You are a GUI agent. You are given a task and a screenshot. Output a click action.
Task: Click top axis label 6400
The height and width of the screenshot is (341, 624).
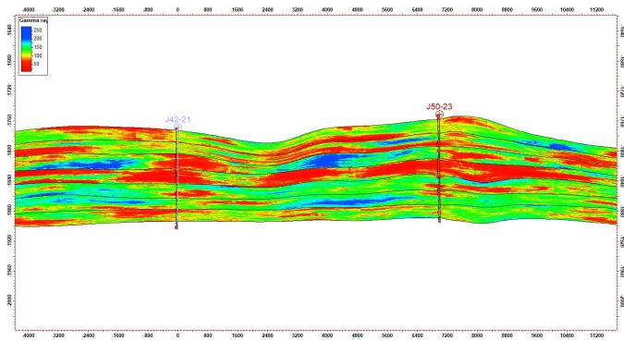(417, 9)
